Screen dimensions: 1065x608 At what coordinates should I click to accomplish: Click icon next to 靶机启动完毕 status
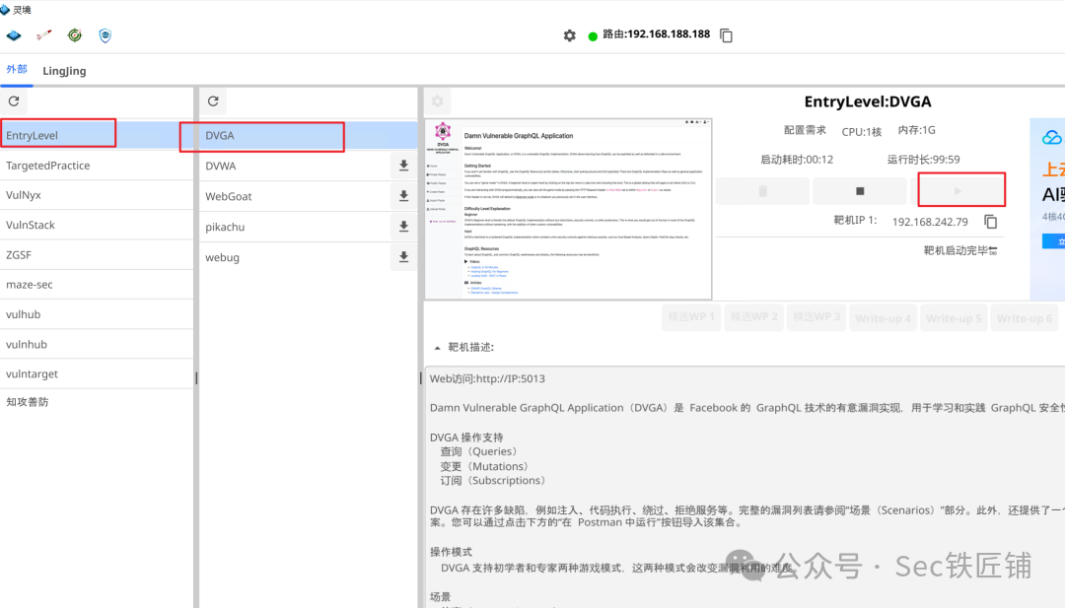point(993,250)
